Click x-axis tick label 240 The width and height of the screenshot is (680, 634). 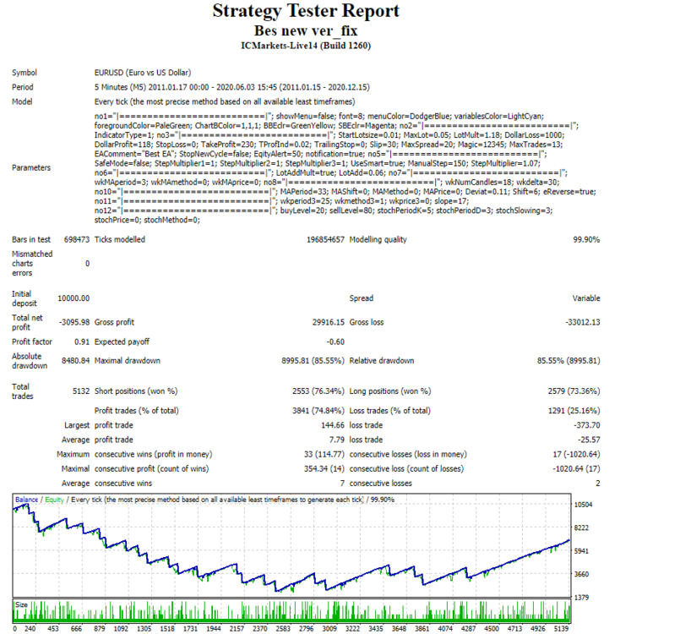click(x=30, y=629)
